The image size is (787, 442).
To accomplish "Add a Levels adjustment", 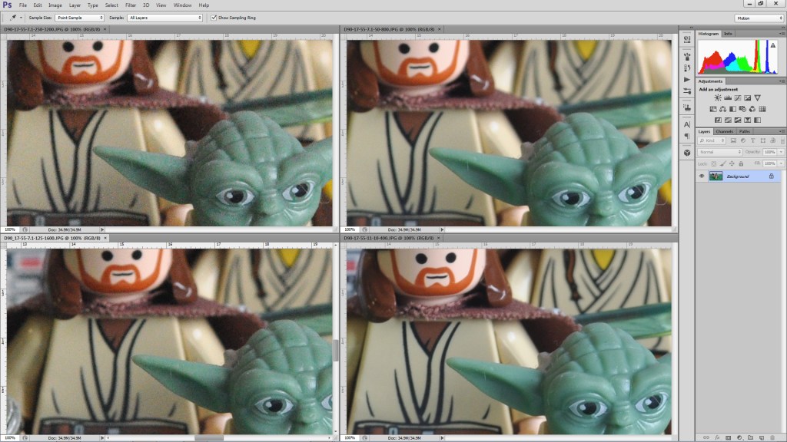I will (x=729, y=97).
